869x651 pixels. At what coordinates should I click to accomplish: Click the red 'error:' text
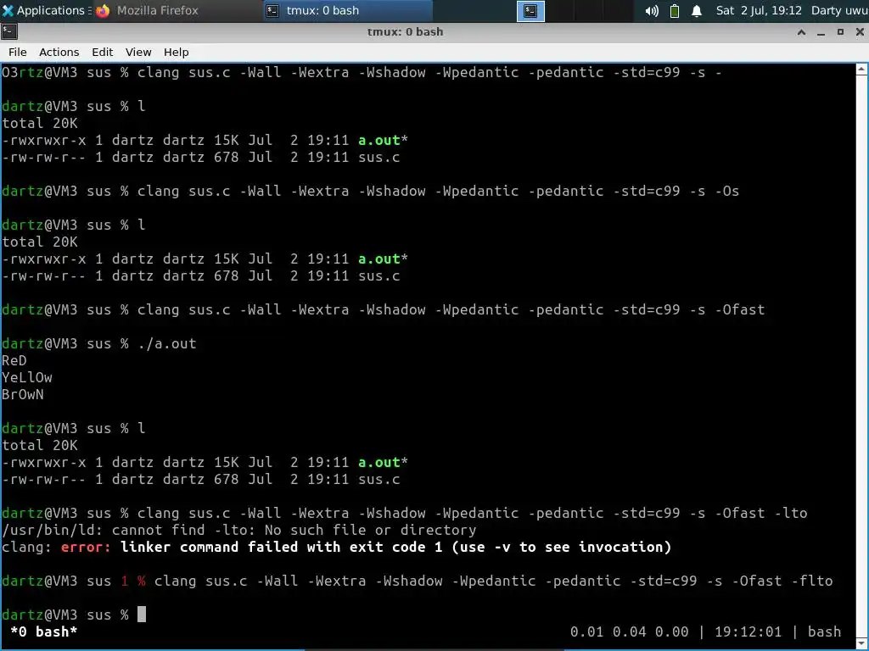click(x=86, y=547)
